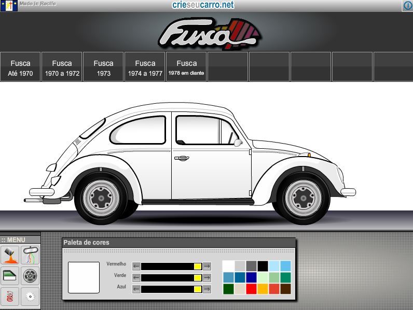
Task: Increase Verde value with right arrow
Action: click(207, 278)
